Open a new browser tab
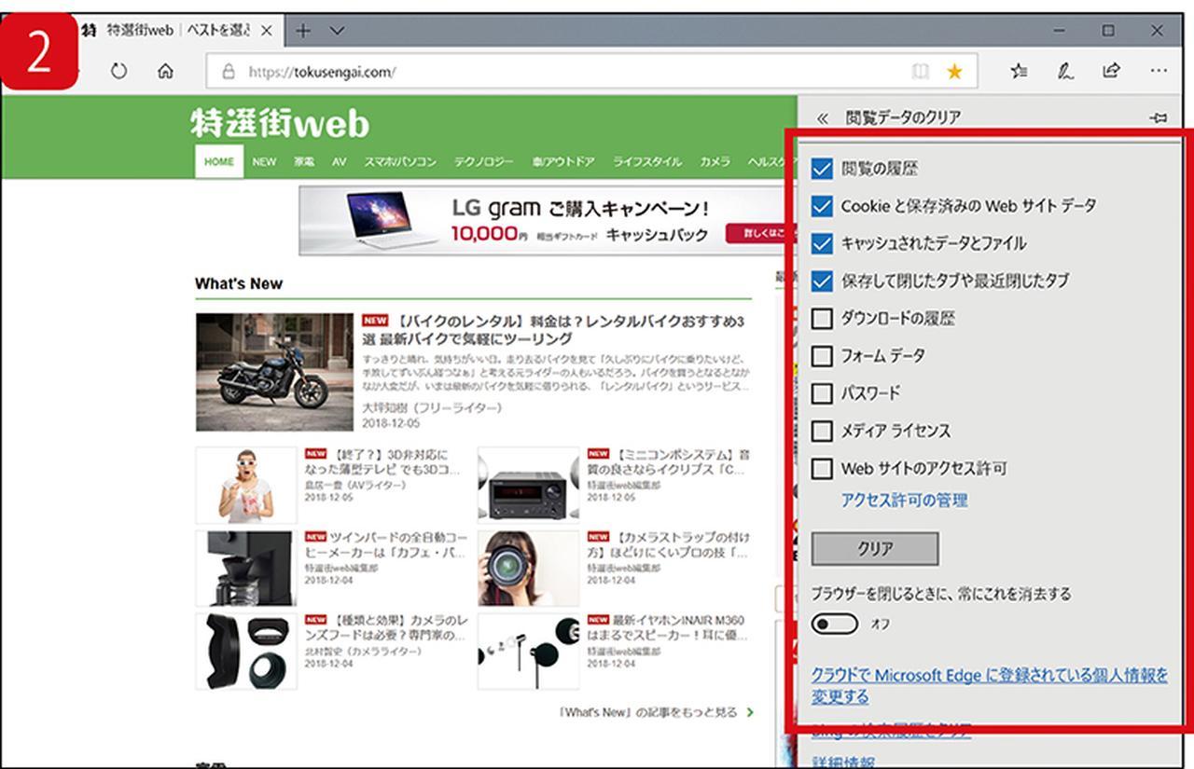1194x769 pixels. [x=302, y=31]
